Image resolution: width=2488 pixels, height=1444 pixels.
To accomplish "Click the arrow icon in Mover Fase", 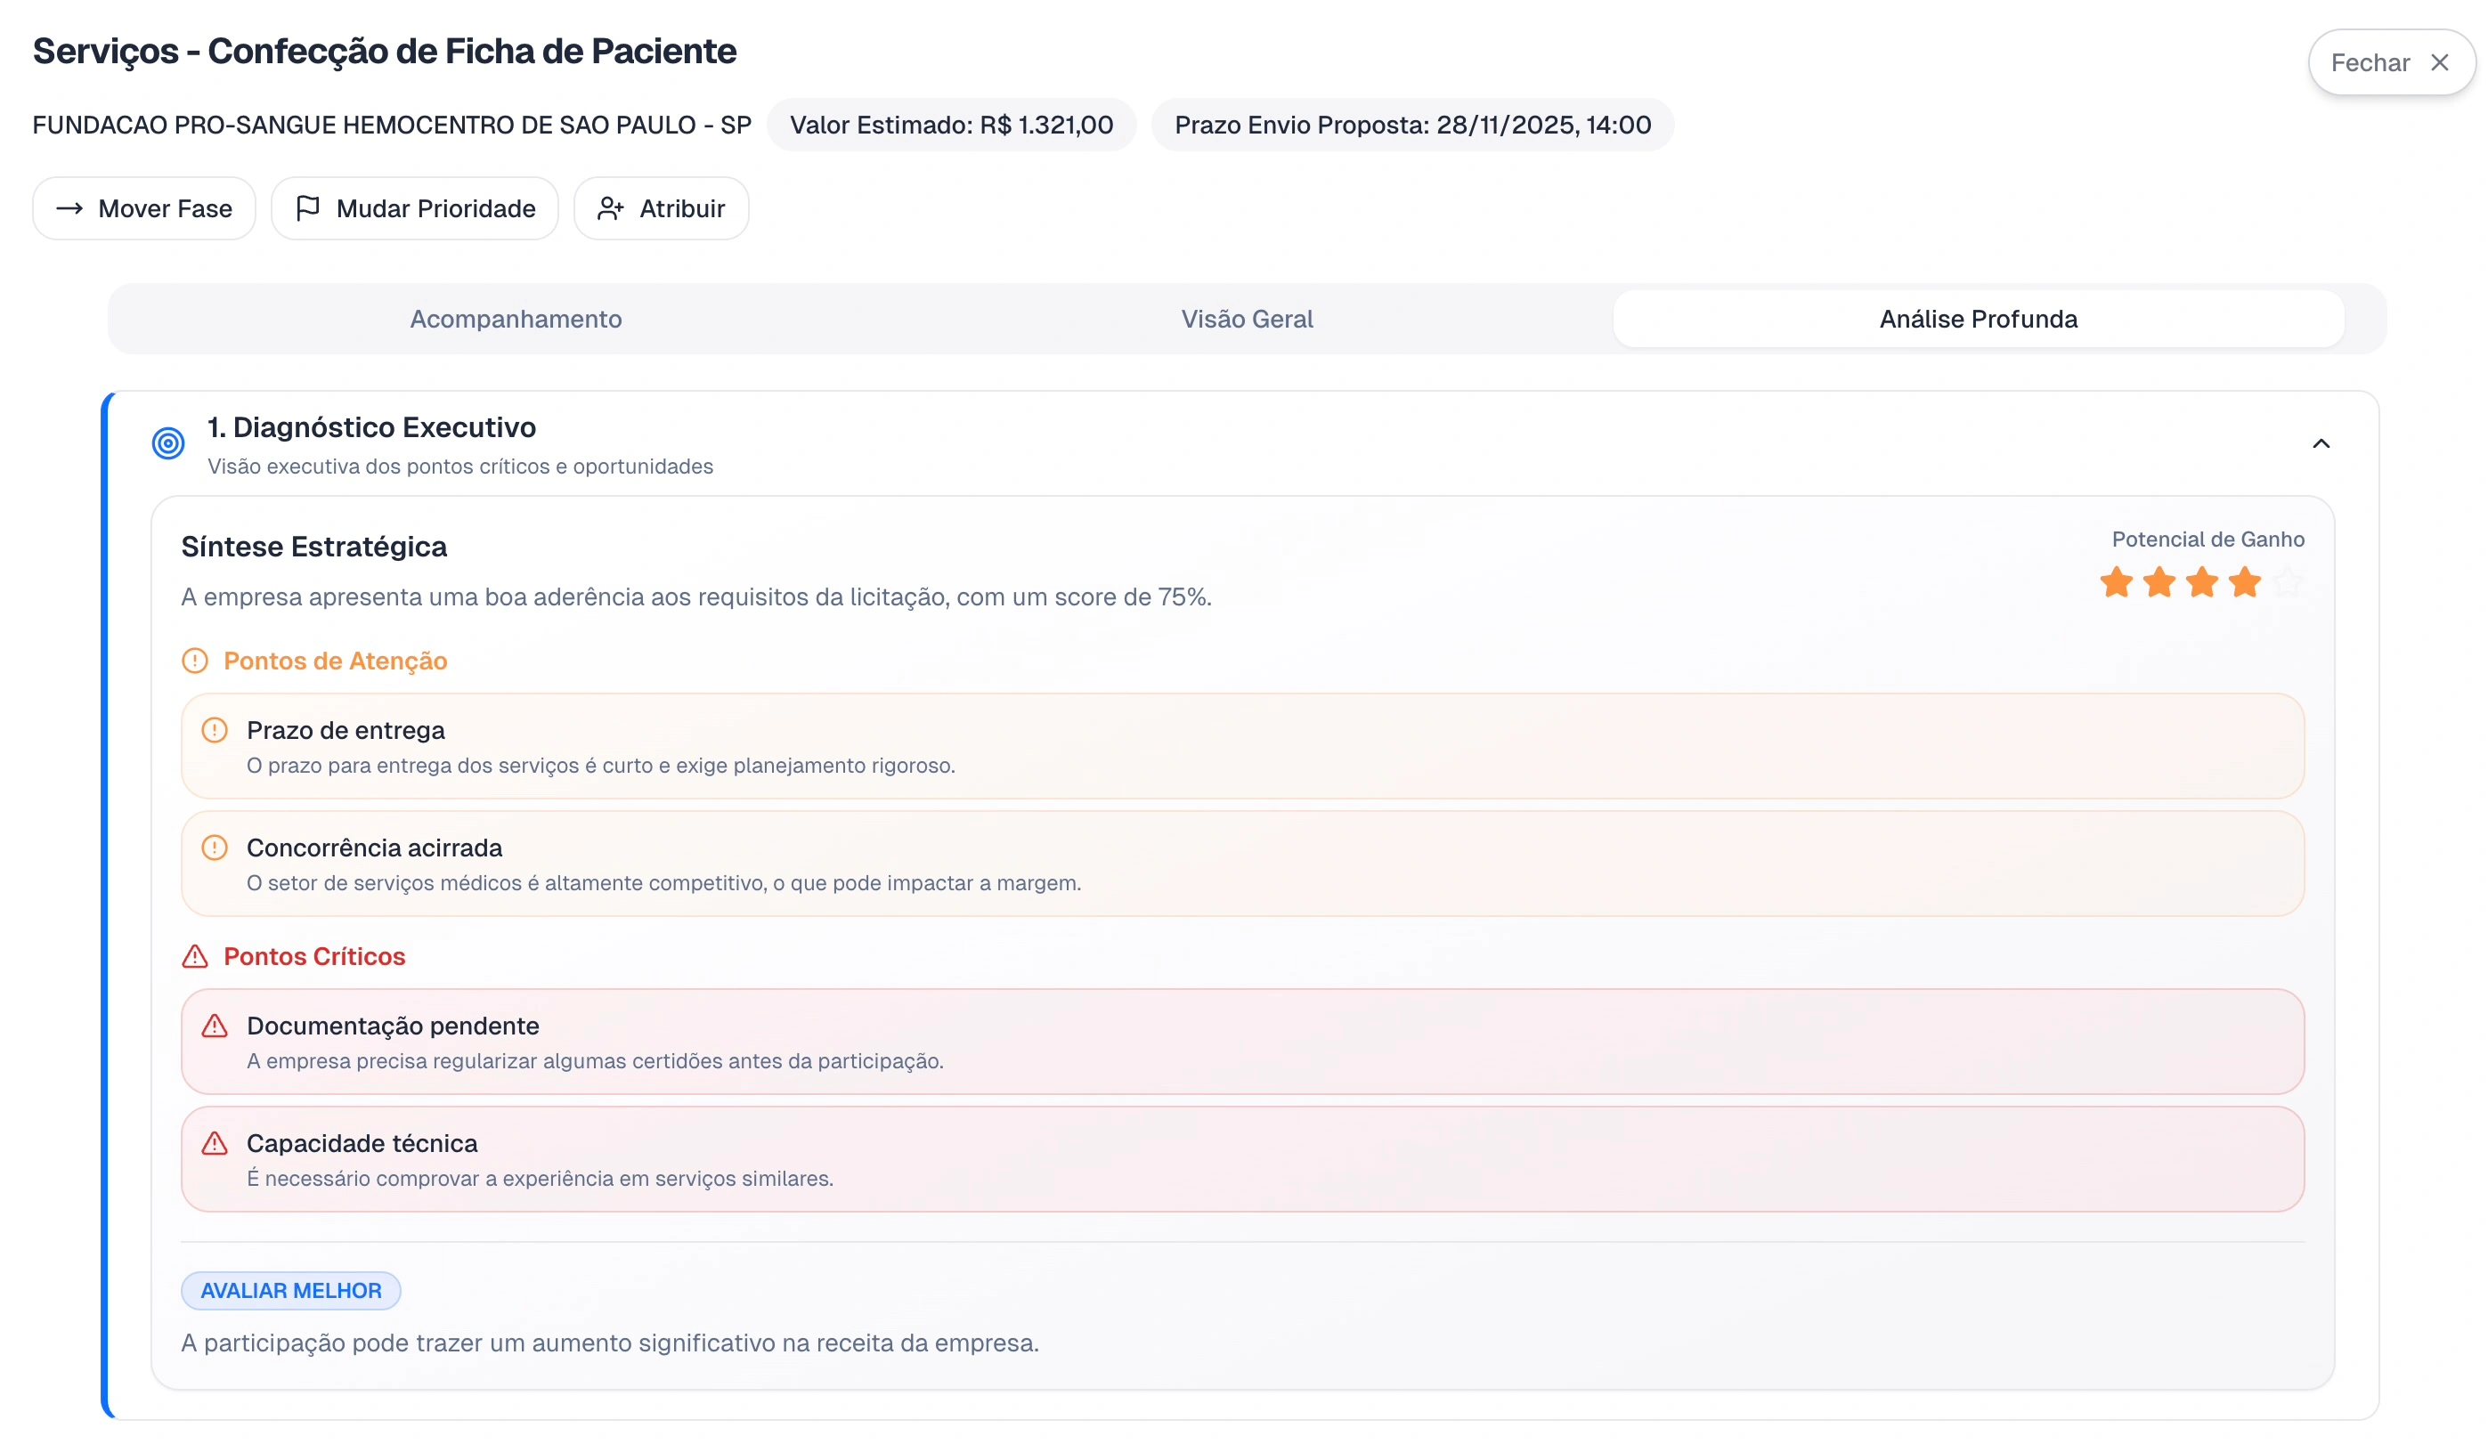I will (x=69, y=208).
